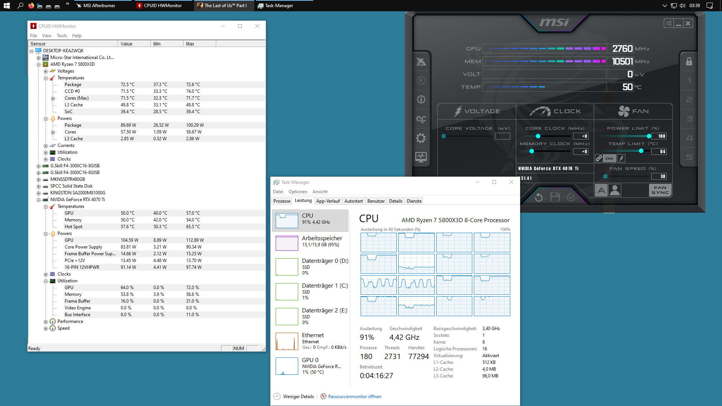Expand the KINGSTON SA2000M81000G node
722x406 pixels.
point(38,193)
